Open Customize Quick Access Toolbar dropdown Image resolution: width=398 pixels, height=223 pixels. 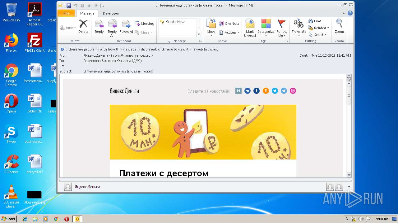click(x=103, y=6)
